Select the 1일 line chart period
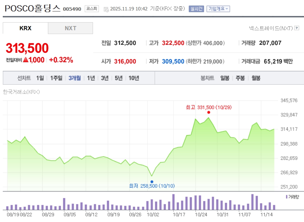Image resolution: width=304 pixels, height=222 pixels. pos(40,78)
